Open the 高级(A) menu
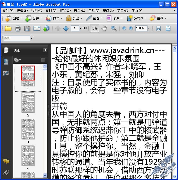Image resolution: width=178 pixels, height=180 pixels. click(x=108, y=11)
